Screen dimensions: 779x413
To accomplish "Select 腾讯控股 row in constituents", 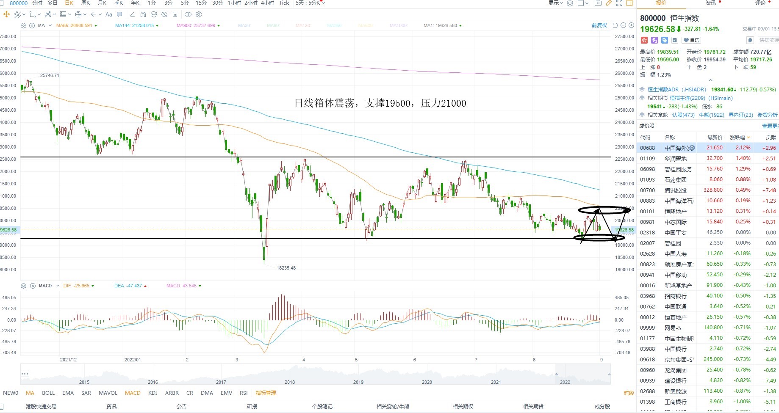I will click(x=708, y=190).
